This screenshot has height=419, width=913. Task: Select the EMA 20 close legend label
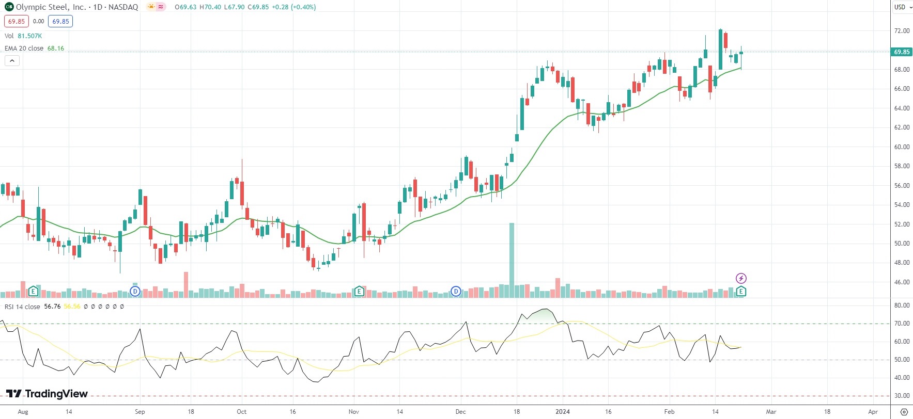24,49
